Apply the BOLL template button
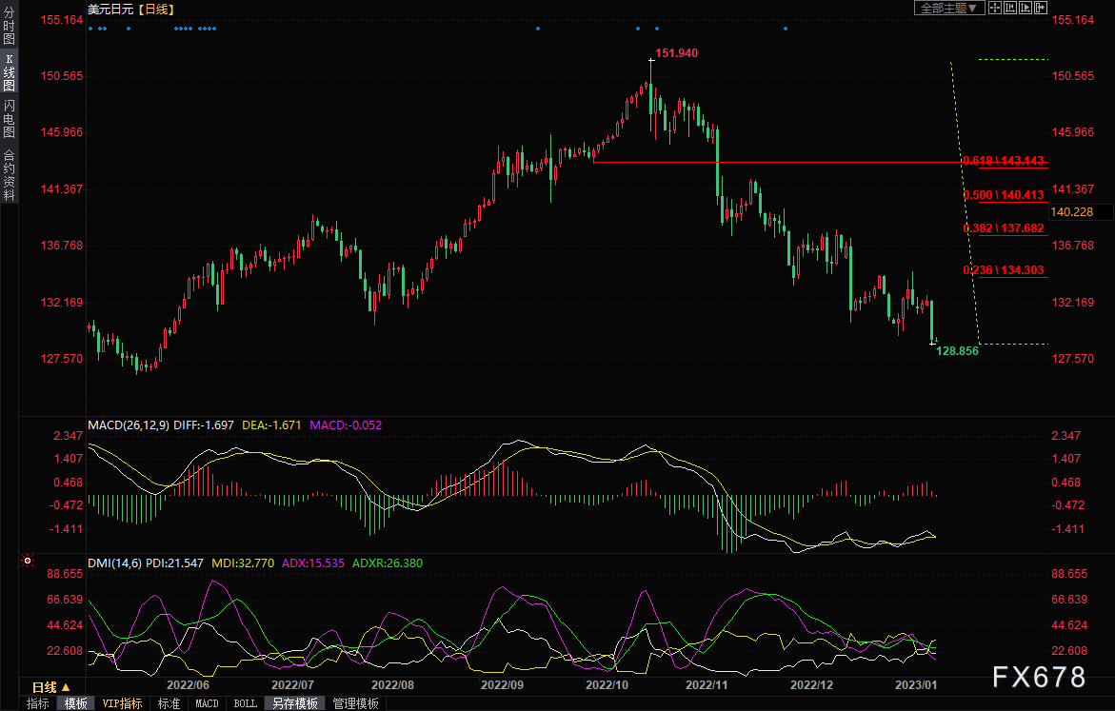The image size is (1115, 711). [245, 703]
